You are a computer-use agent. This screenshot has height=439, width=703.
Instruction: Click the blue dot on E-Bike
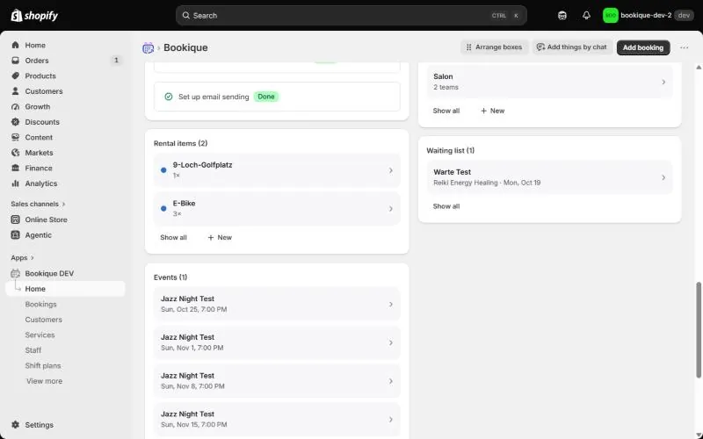163,209
